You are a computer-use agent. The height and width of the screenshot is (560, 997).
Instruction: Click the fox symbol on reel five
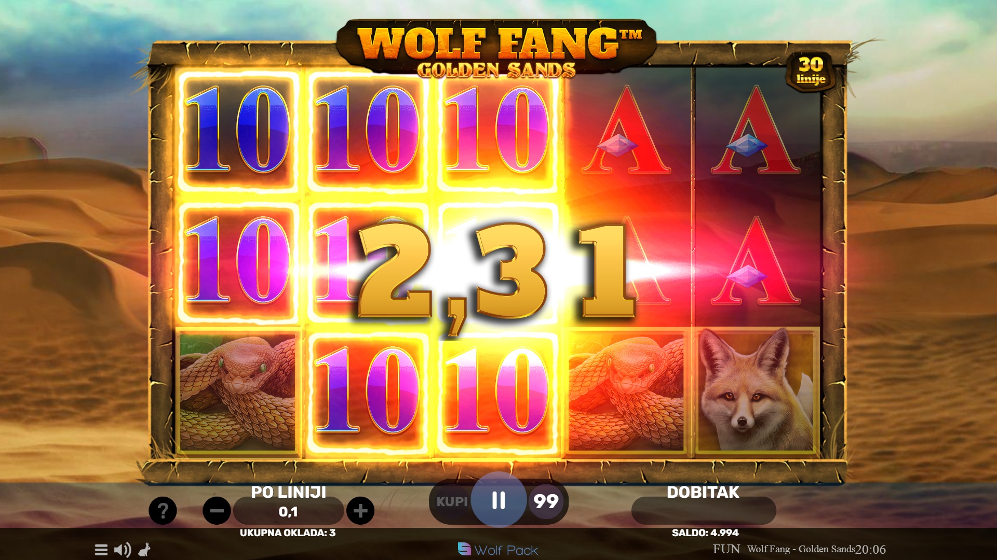pos(757,391)
